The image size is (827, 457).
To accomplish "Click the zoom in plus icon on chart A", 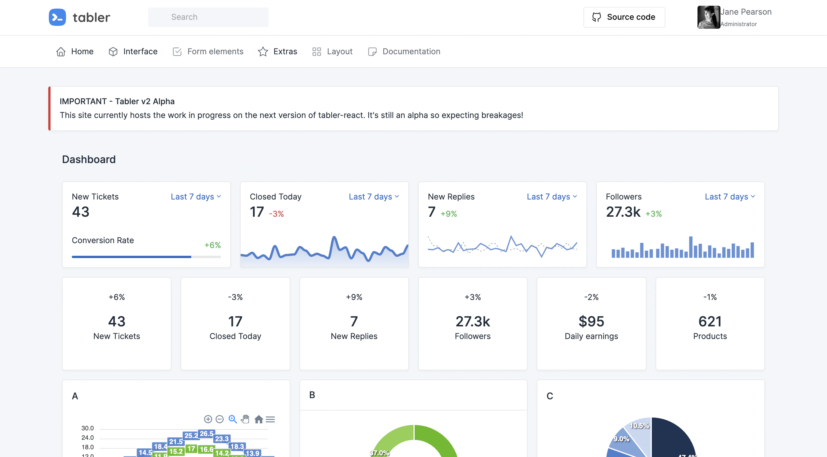I will pyautogui.click(x=208, y=419).
